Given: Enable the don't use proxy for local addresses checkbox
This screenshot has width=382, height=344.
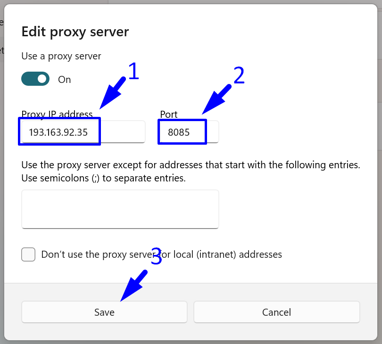Looking at the screenshot, I should (x=28, y=254).
